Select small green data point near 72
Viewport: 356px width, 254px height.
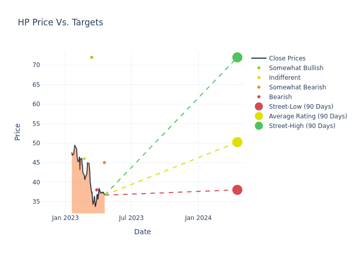click(92, 57)
